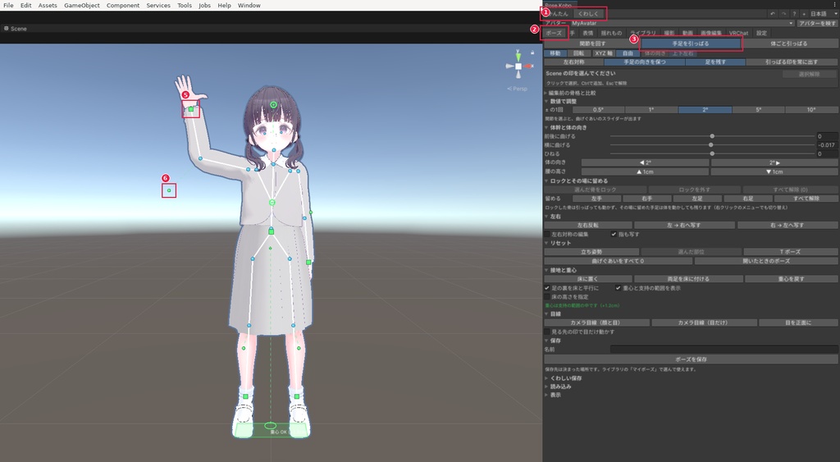Viewport: 840px width, 462px height.
Task: Select the 5° step size option
Action: pos(758,109)
